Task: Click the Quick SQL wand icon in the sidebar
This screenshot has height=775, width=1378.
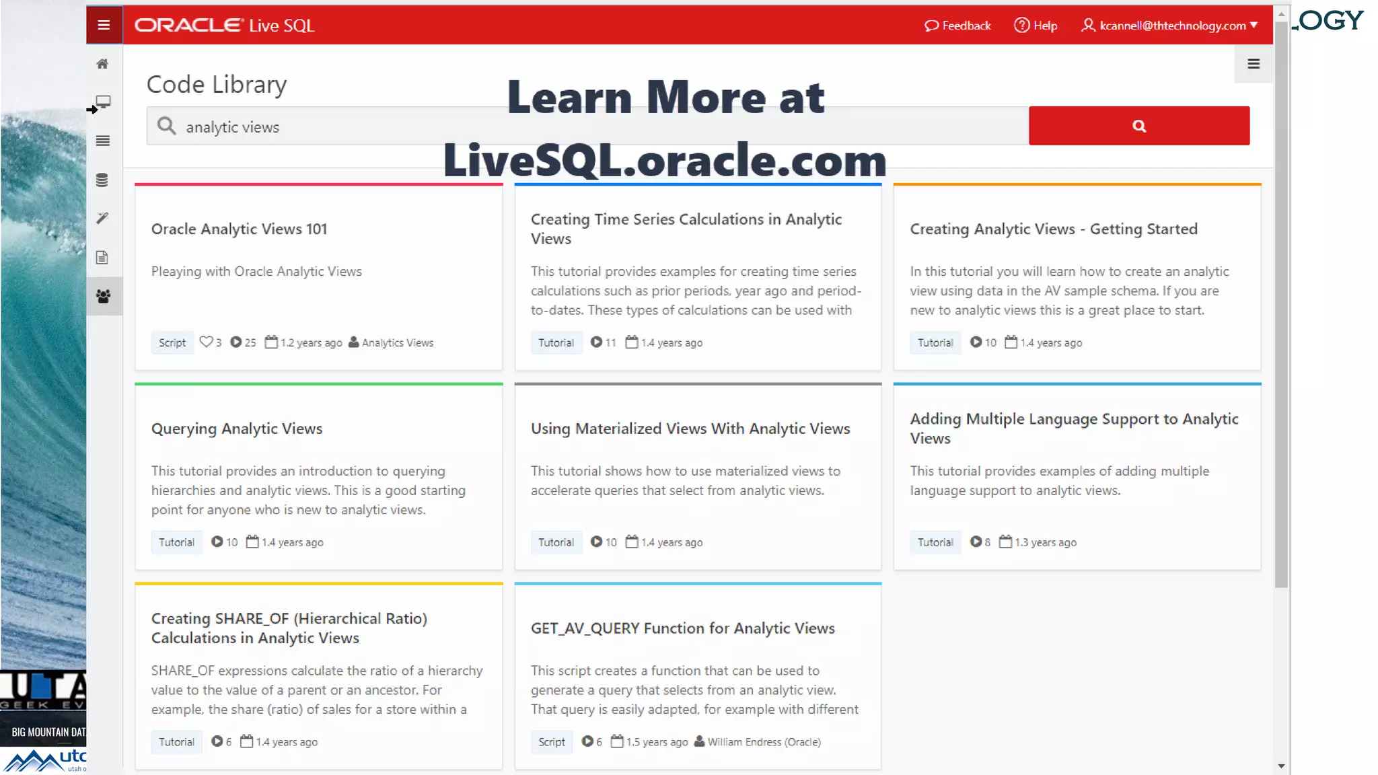Action: tap(102, 218)
